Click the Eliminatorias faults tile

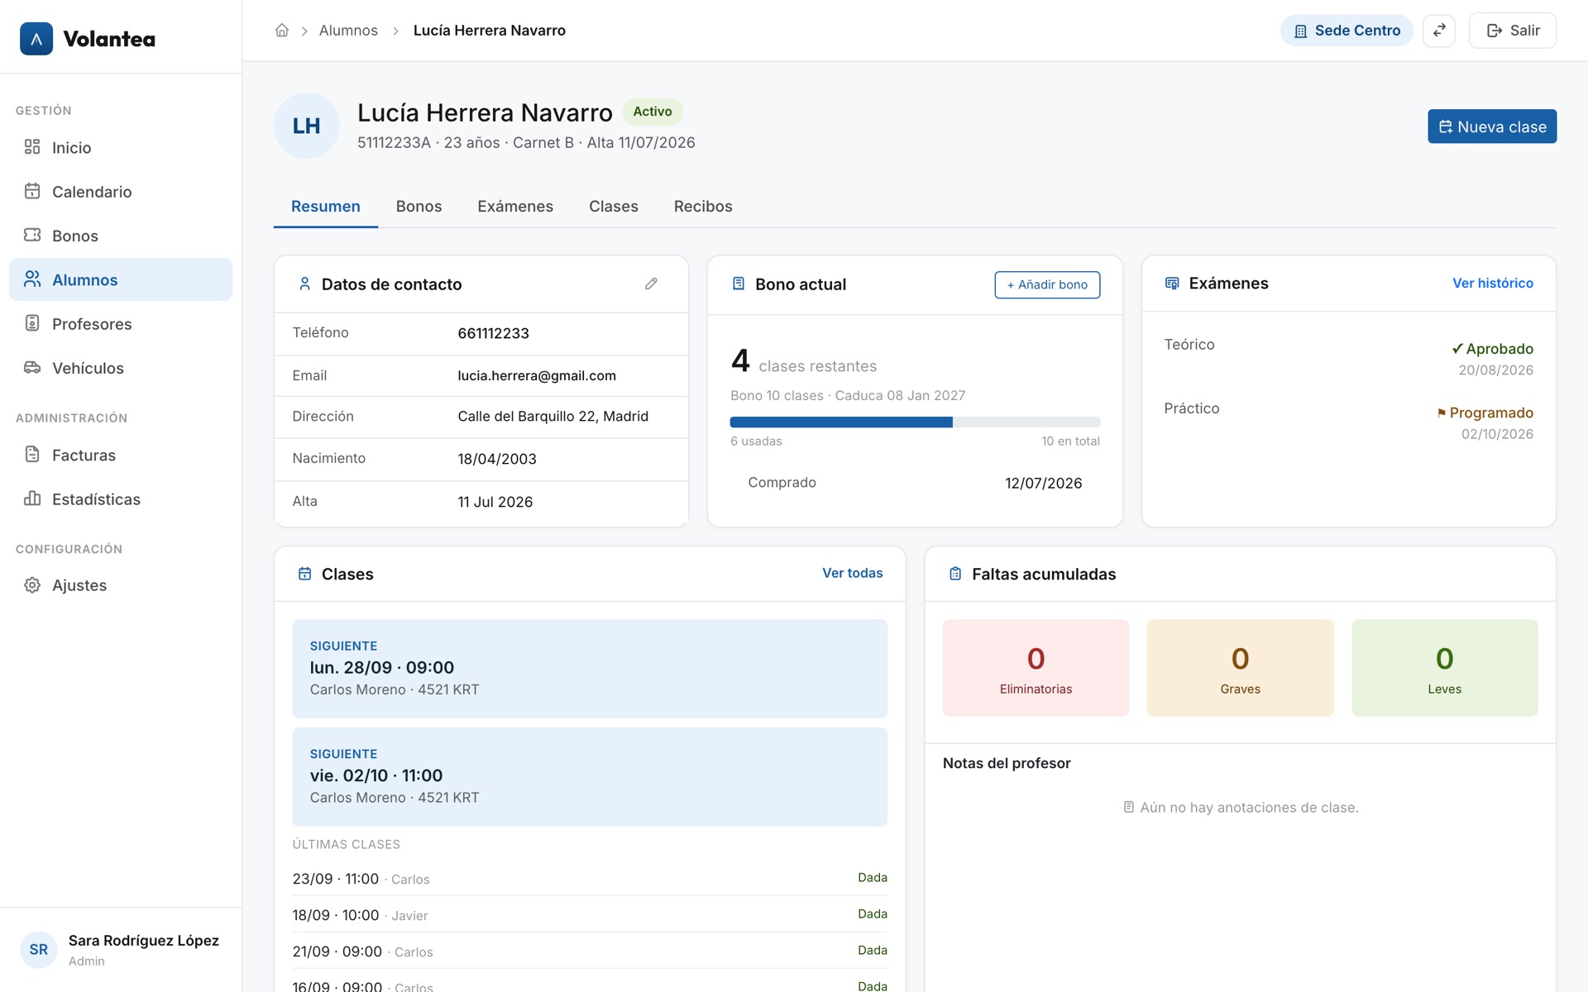tap(1036, 667)
